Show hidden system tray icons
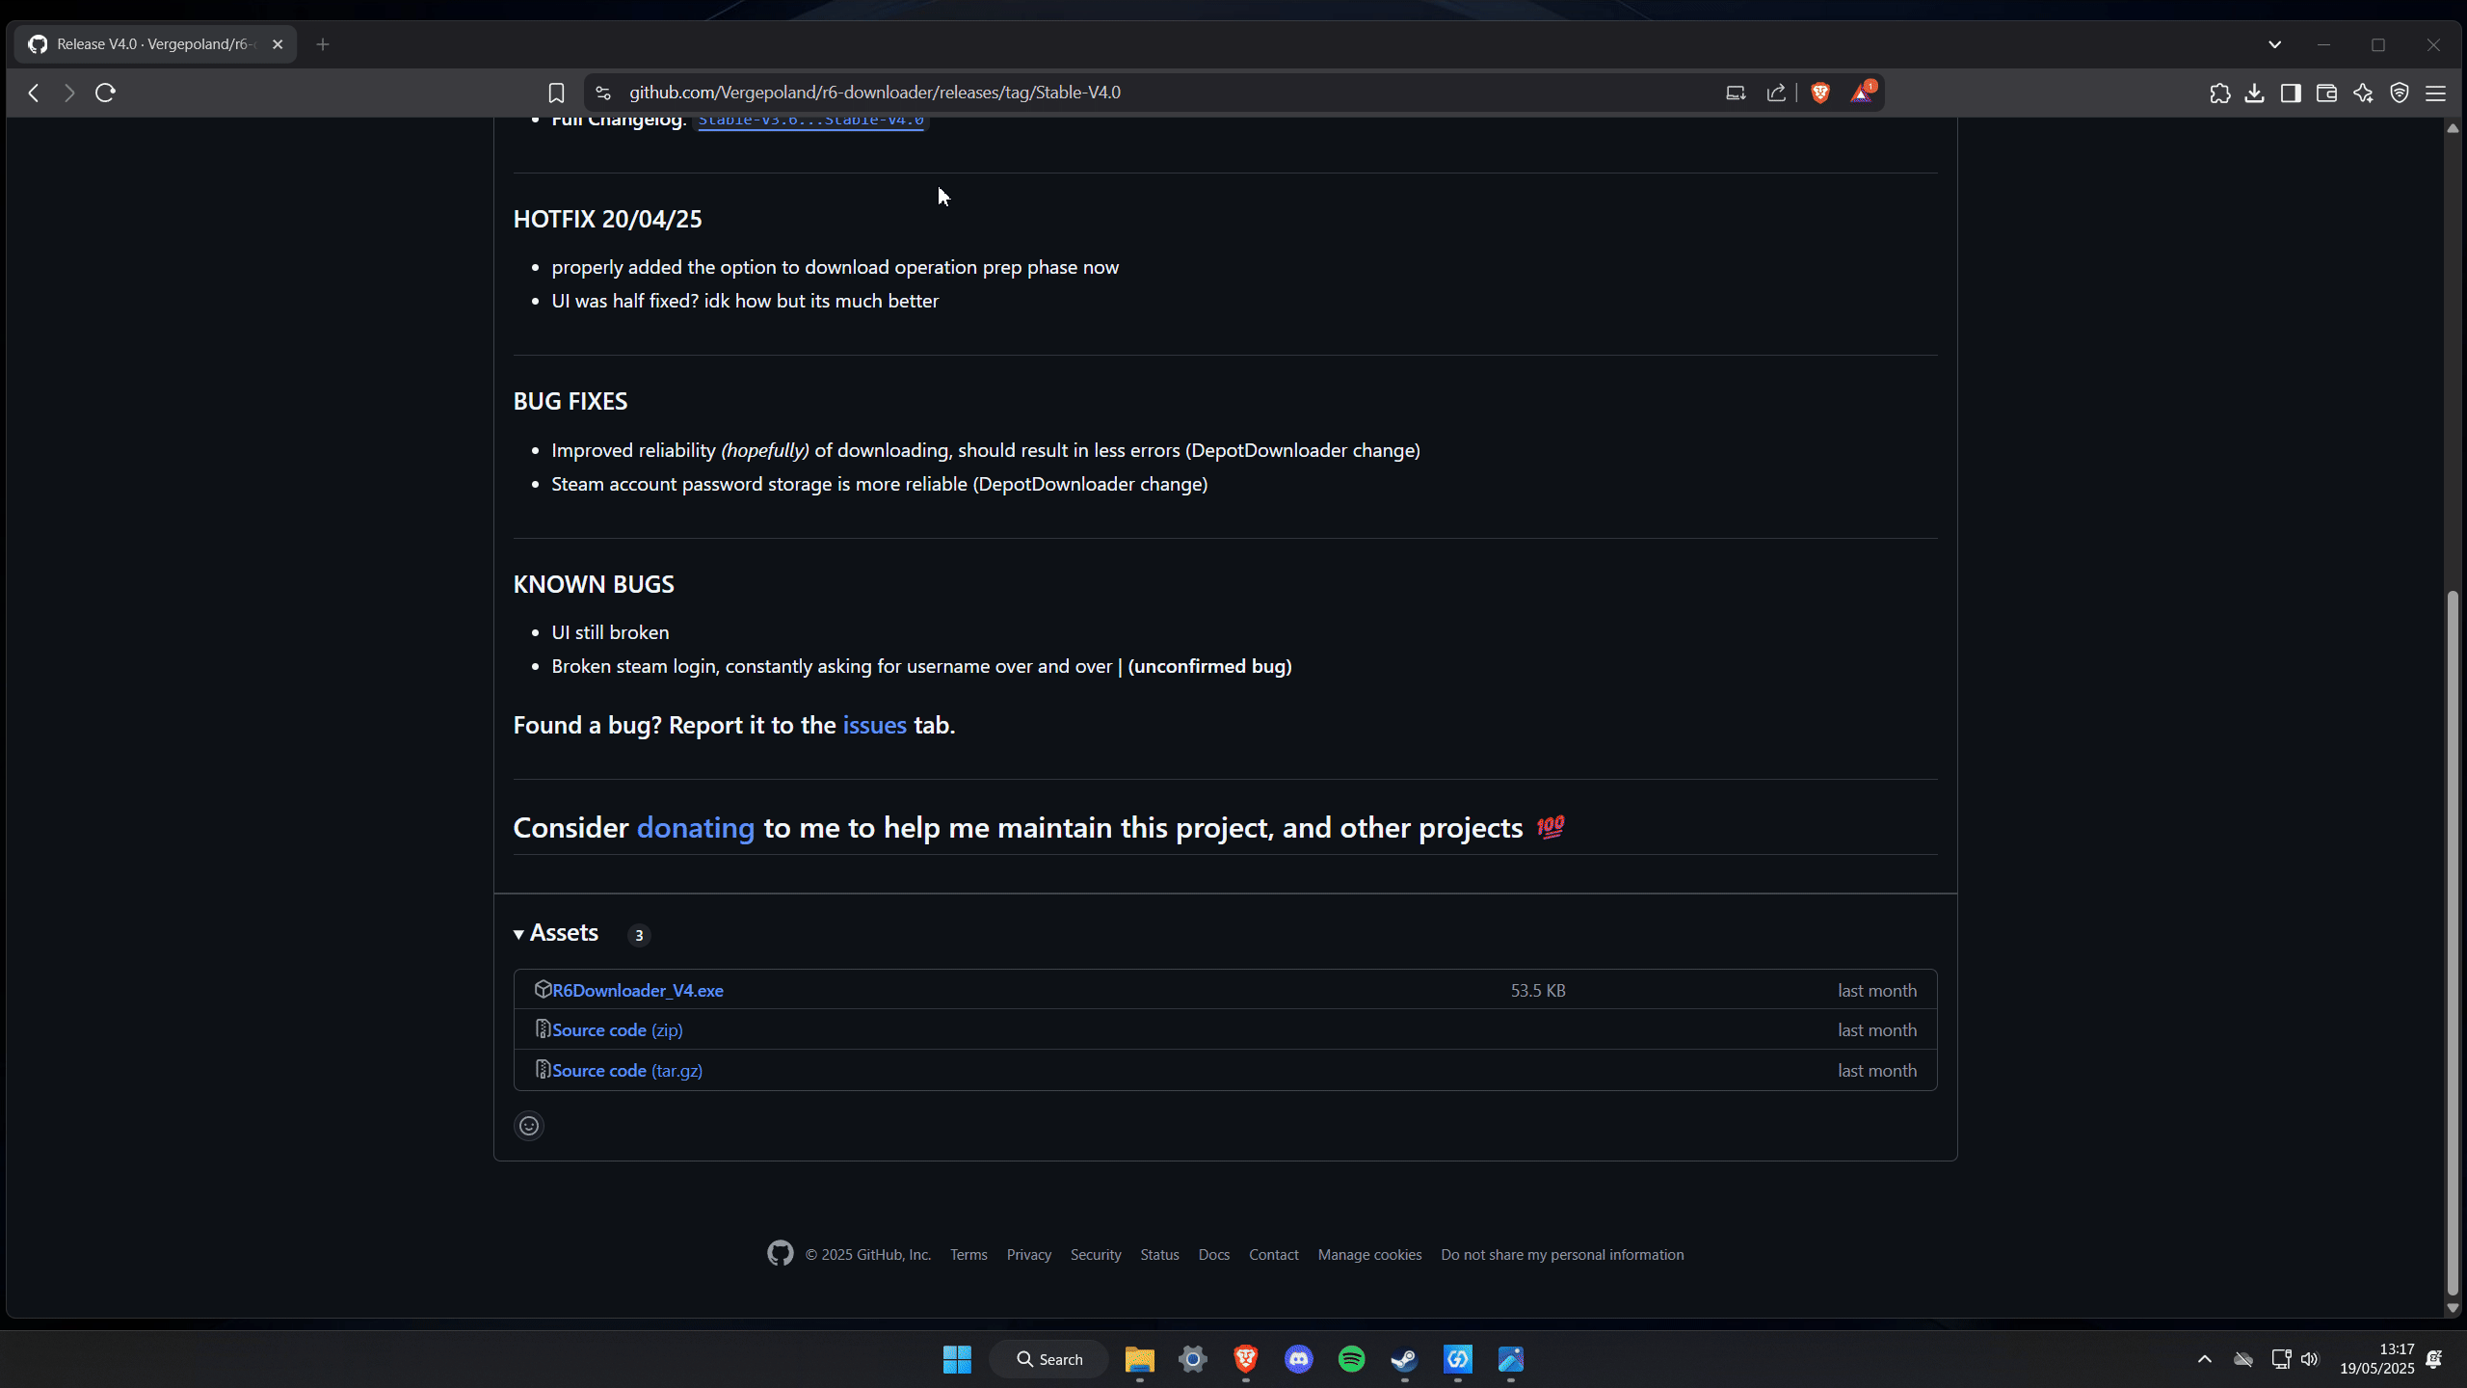 2205,1359
